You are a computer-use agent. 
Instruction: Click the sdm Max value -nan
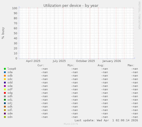click(x=135, y=114)
